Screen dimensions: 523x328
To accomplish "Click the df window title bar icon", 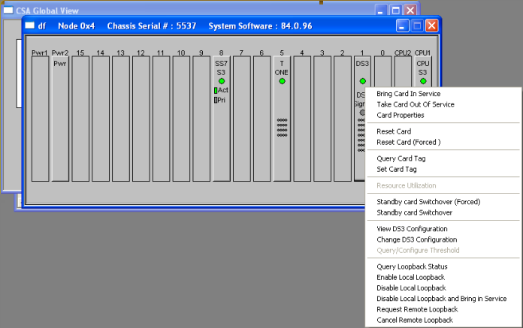I will [x=30, y=25].
